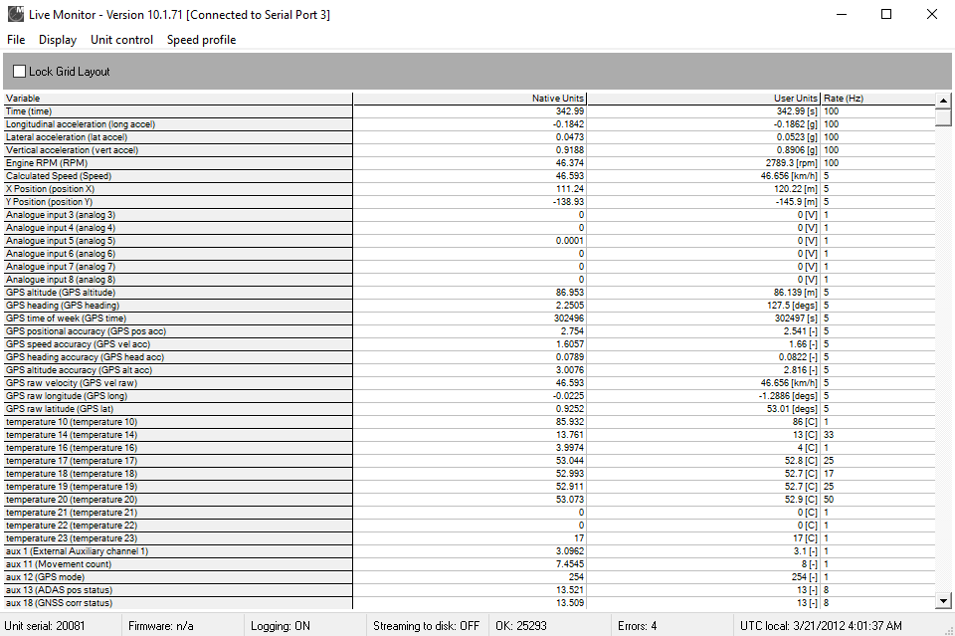Select the aux 12 (GPS mode) row

pos(177,577)
